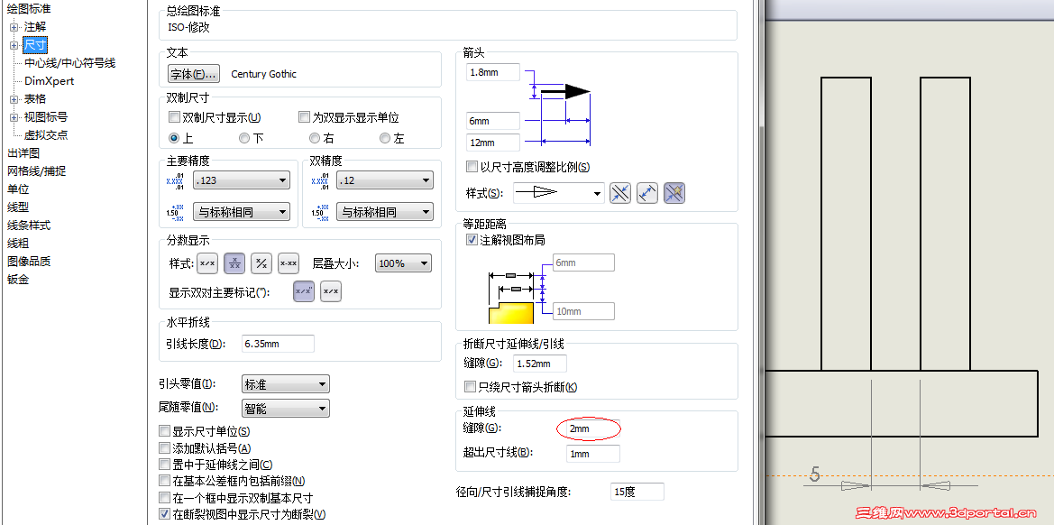Expand the 表格 tree node
Viewport: 1054px width, 525px height.
14,99
